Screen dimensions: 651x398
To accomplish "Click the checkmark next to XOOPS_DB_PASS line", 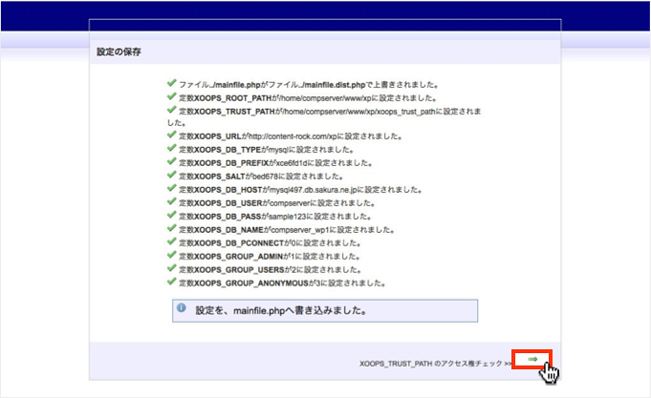I will pyautogui.click(x=171, y=215).
